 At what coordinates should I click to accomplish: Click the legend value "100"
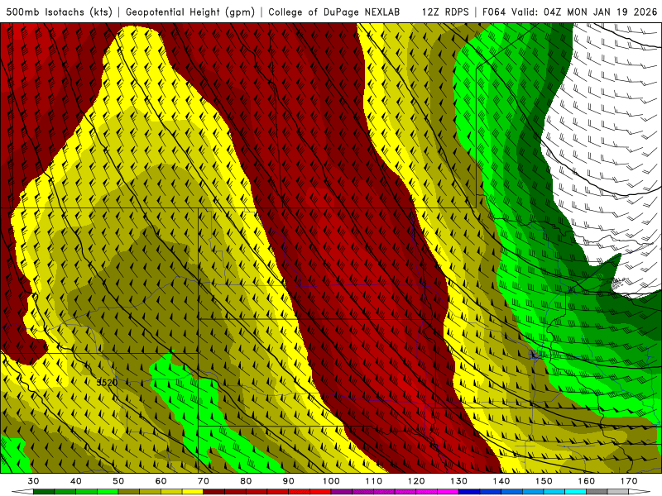click(x=331, y=481)
